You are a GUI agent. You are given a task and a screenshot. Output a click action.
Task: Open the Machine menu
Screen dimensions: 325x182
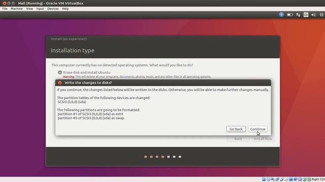pos(17,9)
